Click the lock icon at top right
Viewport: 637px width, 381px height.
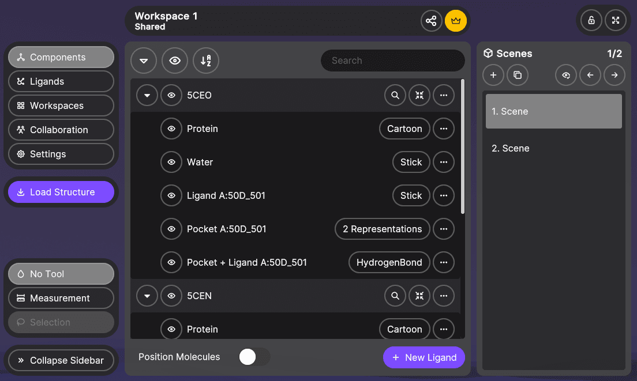(x=591, y=21)
